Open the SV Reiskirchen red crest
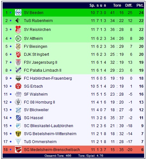This screenshot has height=159, width=147. coord(18,29)
